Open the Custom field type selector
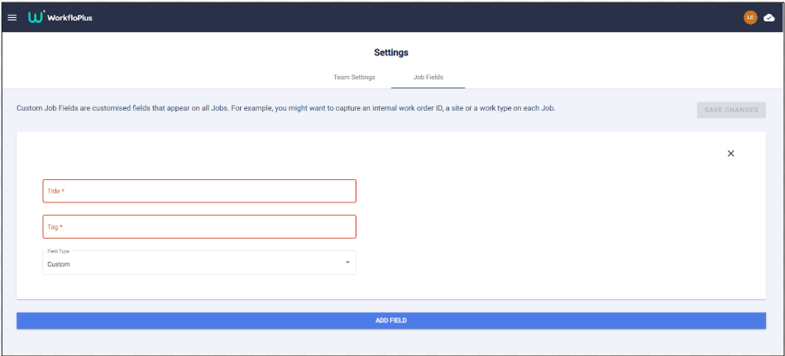This screenshot has width=785, height=356. pyautogui.click(x=199, y=263)
